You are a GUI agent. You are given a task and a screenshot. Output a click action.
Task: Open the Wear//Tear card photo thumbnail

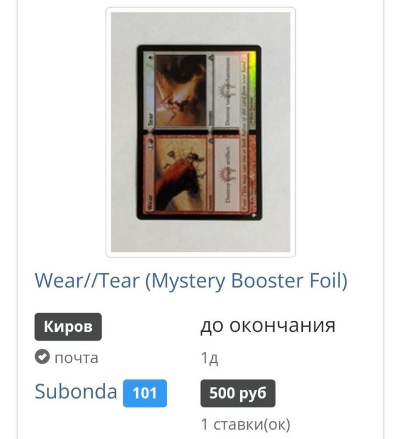pos(200,132)
